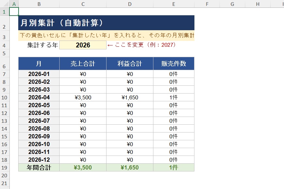This screenshot has height=189, width=284.
Task: Select the month cell 2026-12
Action: coord(39,159)
